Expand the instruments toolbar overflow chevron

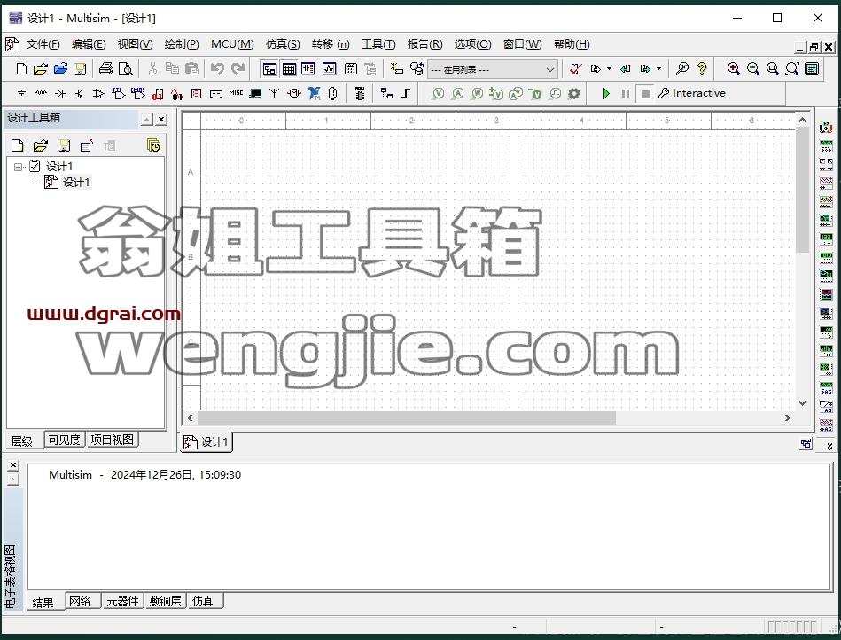pos(829,447)
